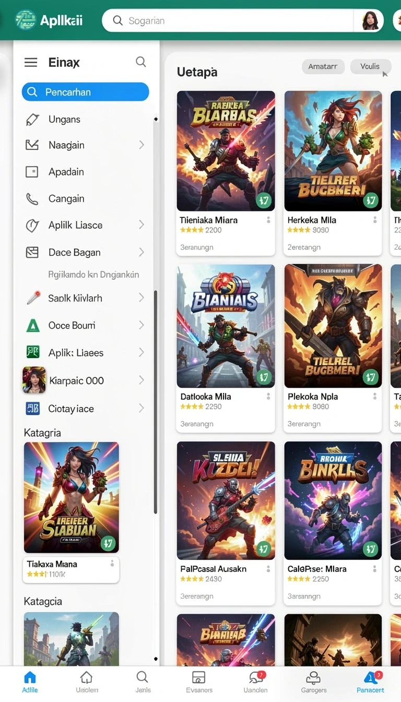Open options menu for CalePıse: Mlara
Screen dimensions: 401x702
click(x=375, y=569)
